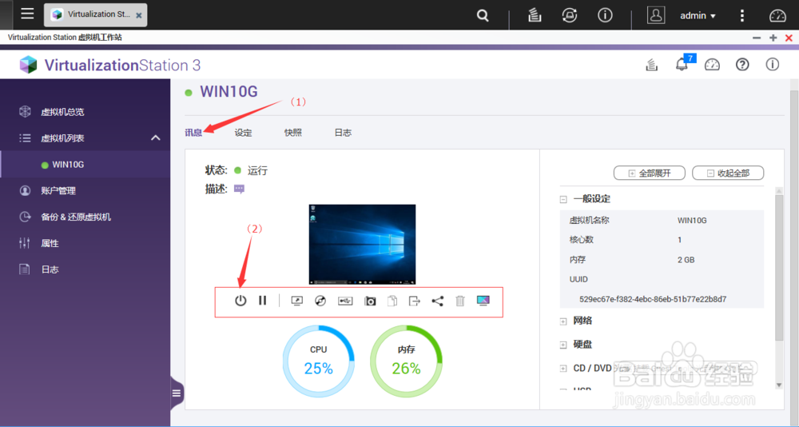Click the VM power button
The width and height of the screenshot is (799, 427).
coord(240,301)
